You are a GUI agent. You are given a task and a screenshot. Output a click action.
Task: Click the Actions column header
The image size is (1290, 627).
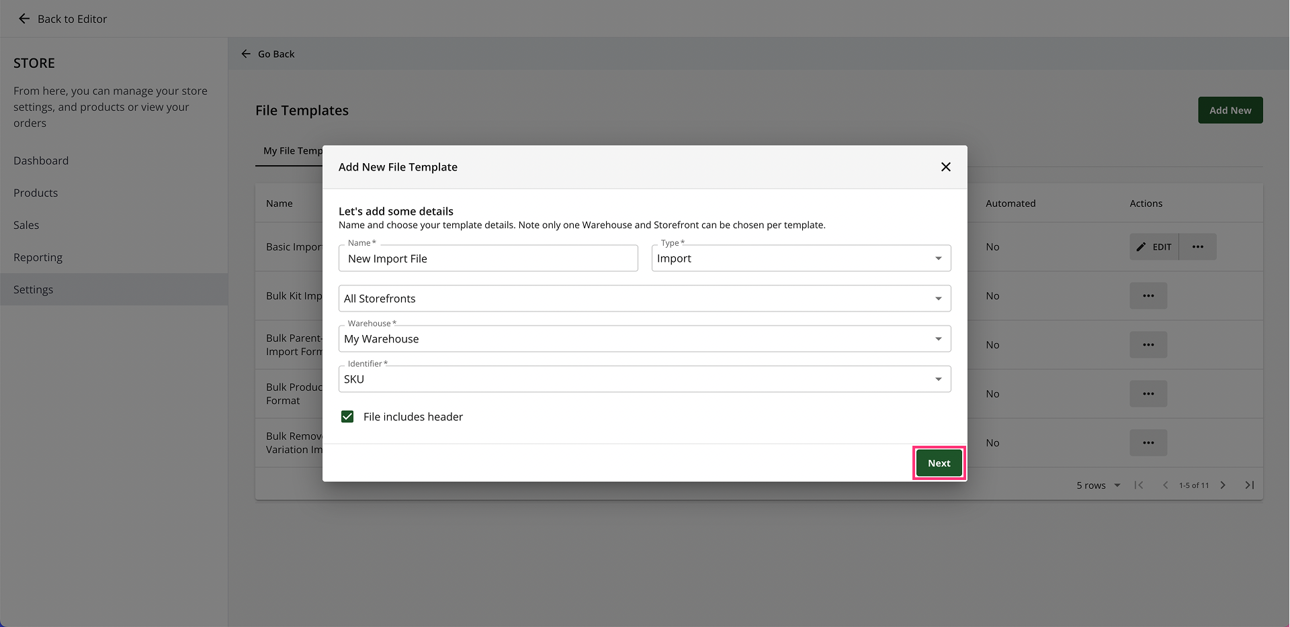pyautogui.click(x=1146, y=203)
